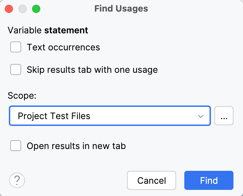Image resolution: width=243 pixels, height=196 pixels.
Task: Click the yellow minimize window button
Action: 23,9
